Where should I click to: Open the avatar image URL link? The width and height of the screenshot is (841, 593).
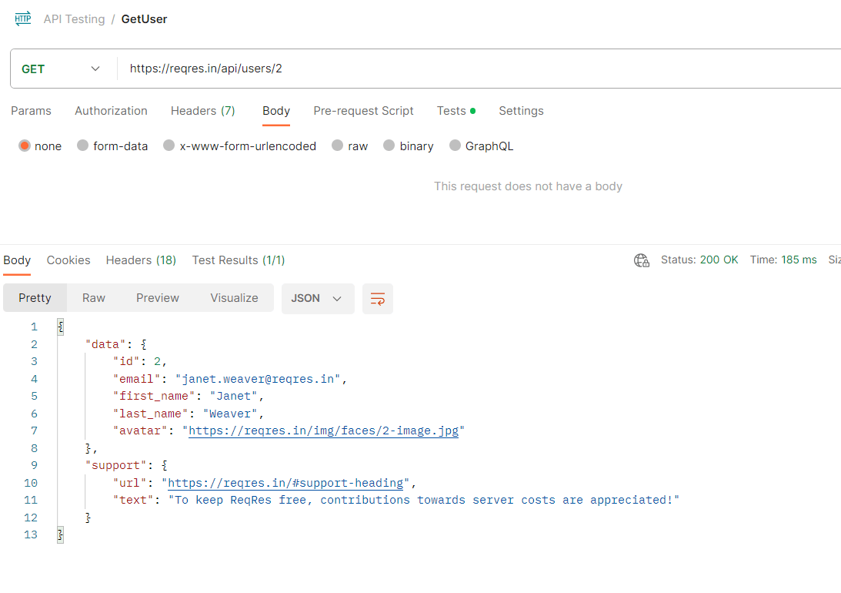click(x=323, y=431)
